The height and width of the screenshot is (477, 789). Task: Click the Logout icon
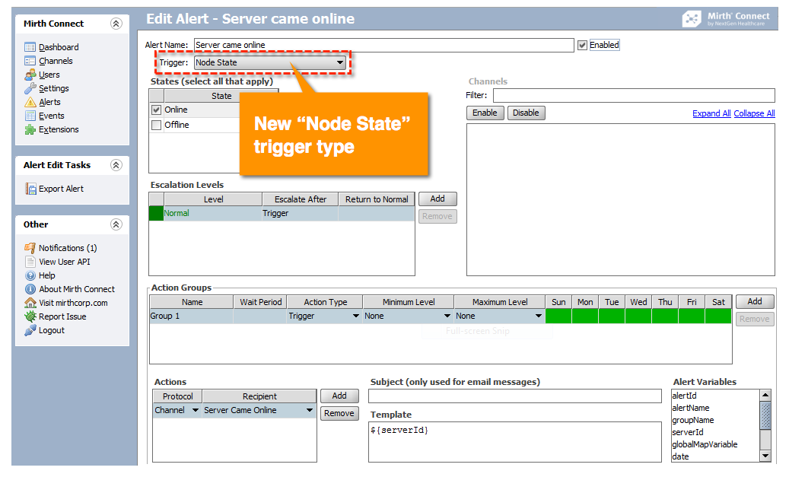click(30, 331)
